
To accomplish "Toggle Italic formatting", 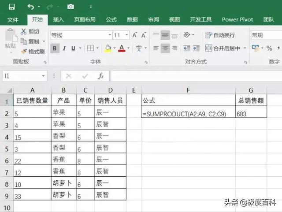I will 64,48.
